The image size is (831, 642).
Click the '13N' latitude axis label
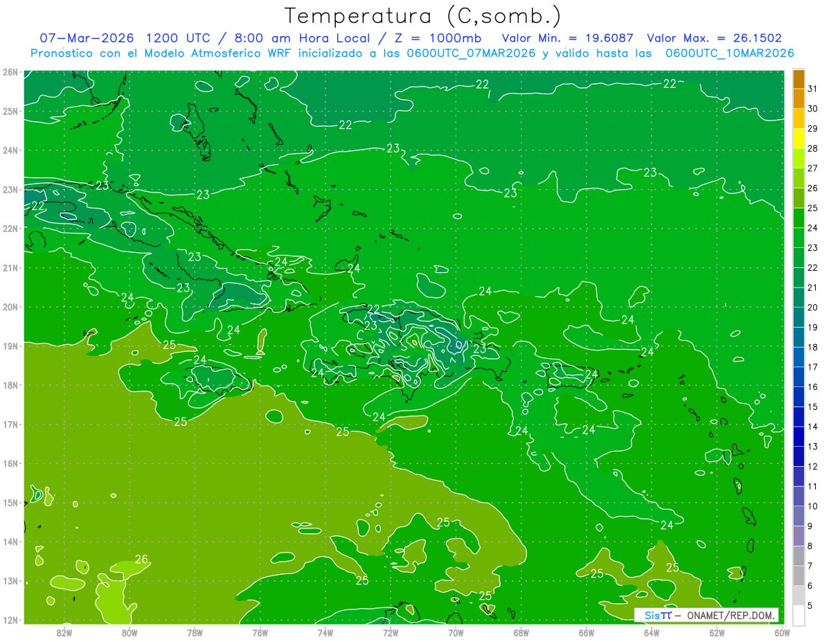click(10, 581)
